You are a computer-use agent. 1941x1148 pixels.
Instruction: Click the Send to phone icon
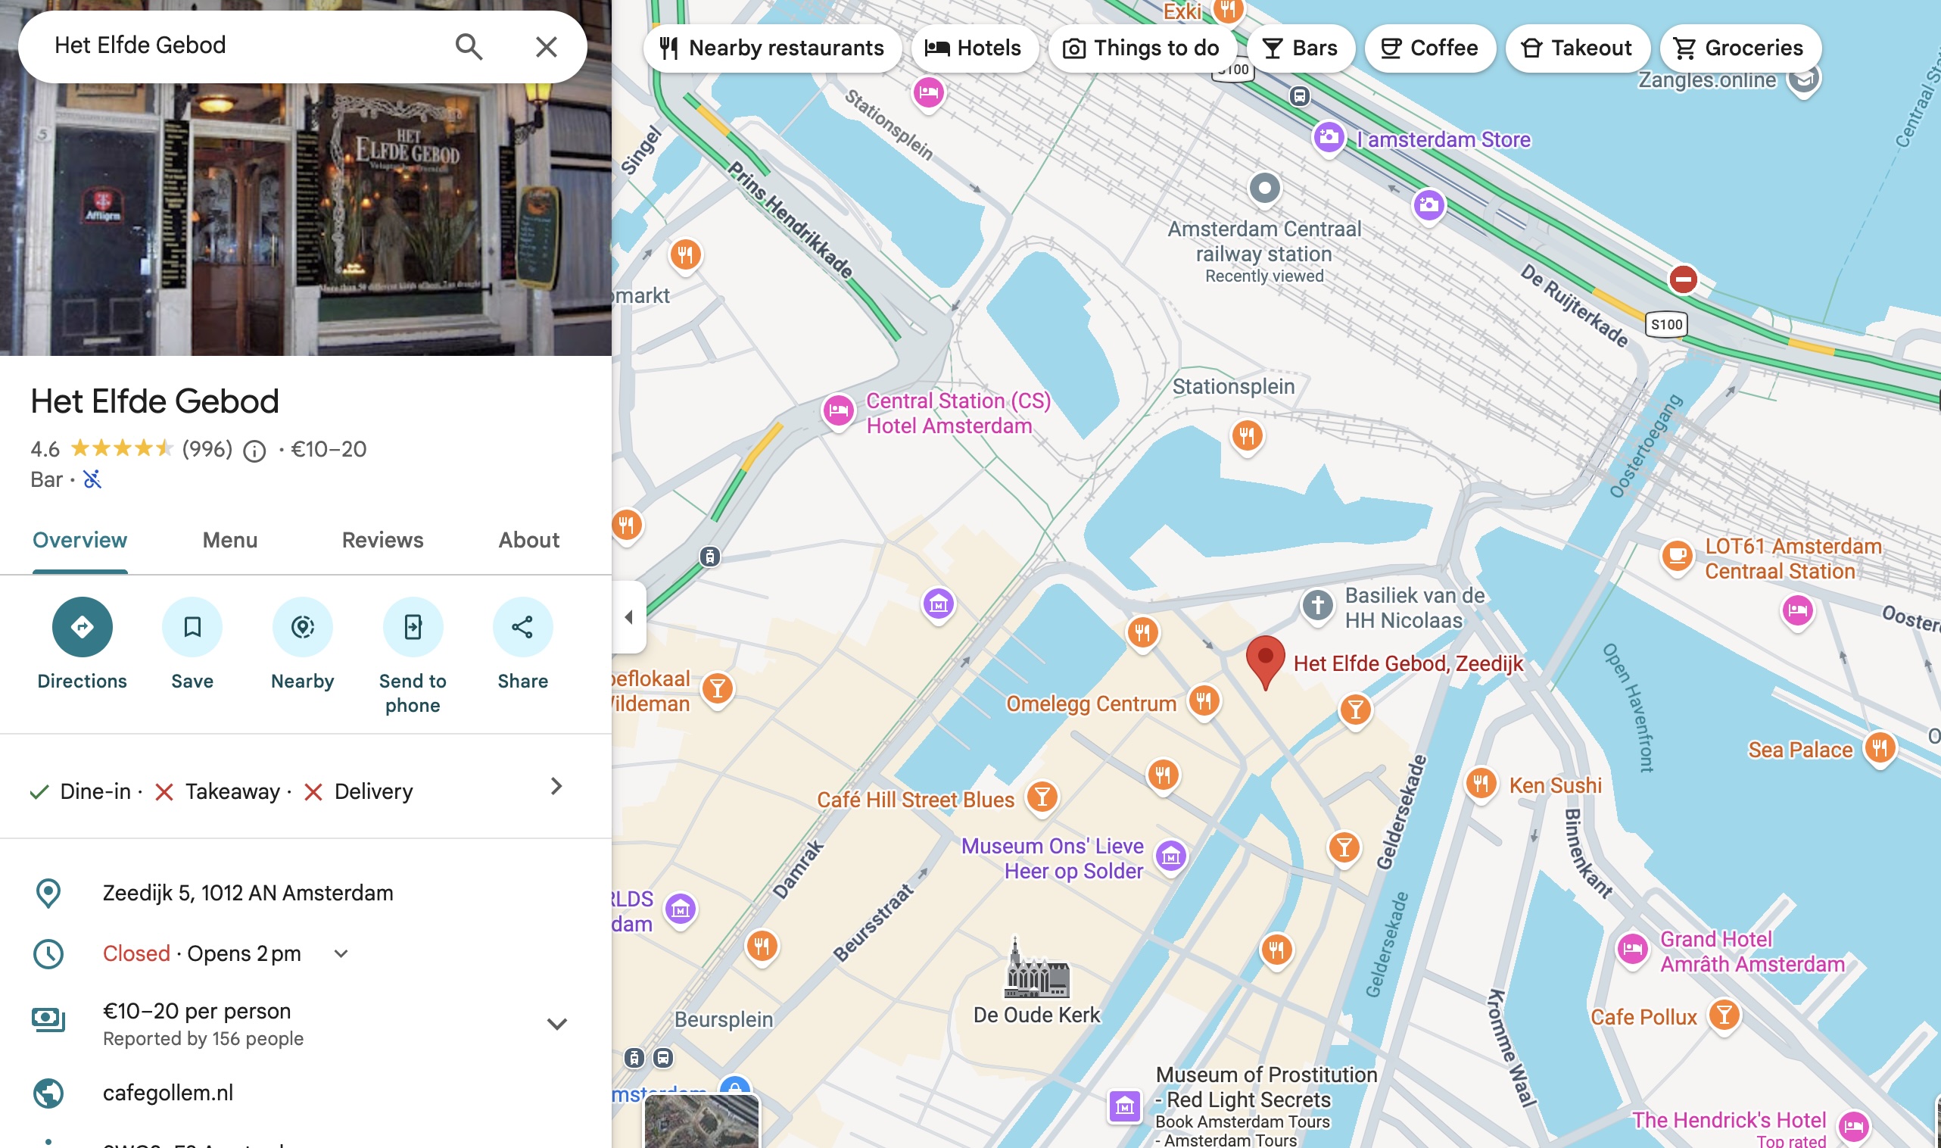pyautogui.click(x=413, y=626)
